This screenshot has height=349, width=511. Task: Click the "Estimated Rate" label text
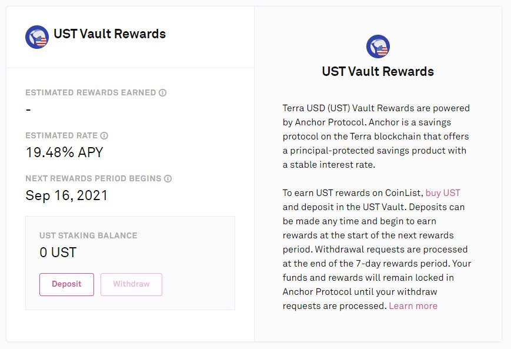[x=61, y=135]
